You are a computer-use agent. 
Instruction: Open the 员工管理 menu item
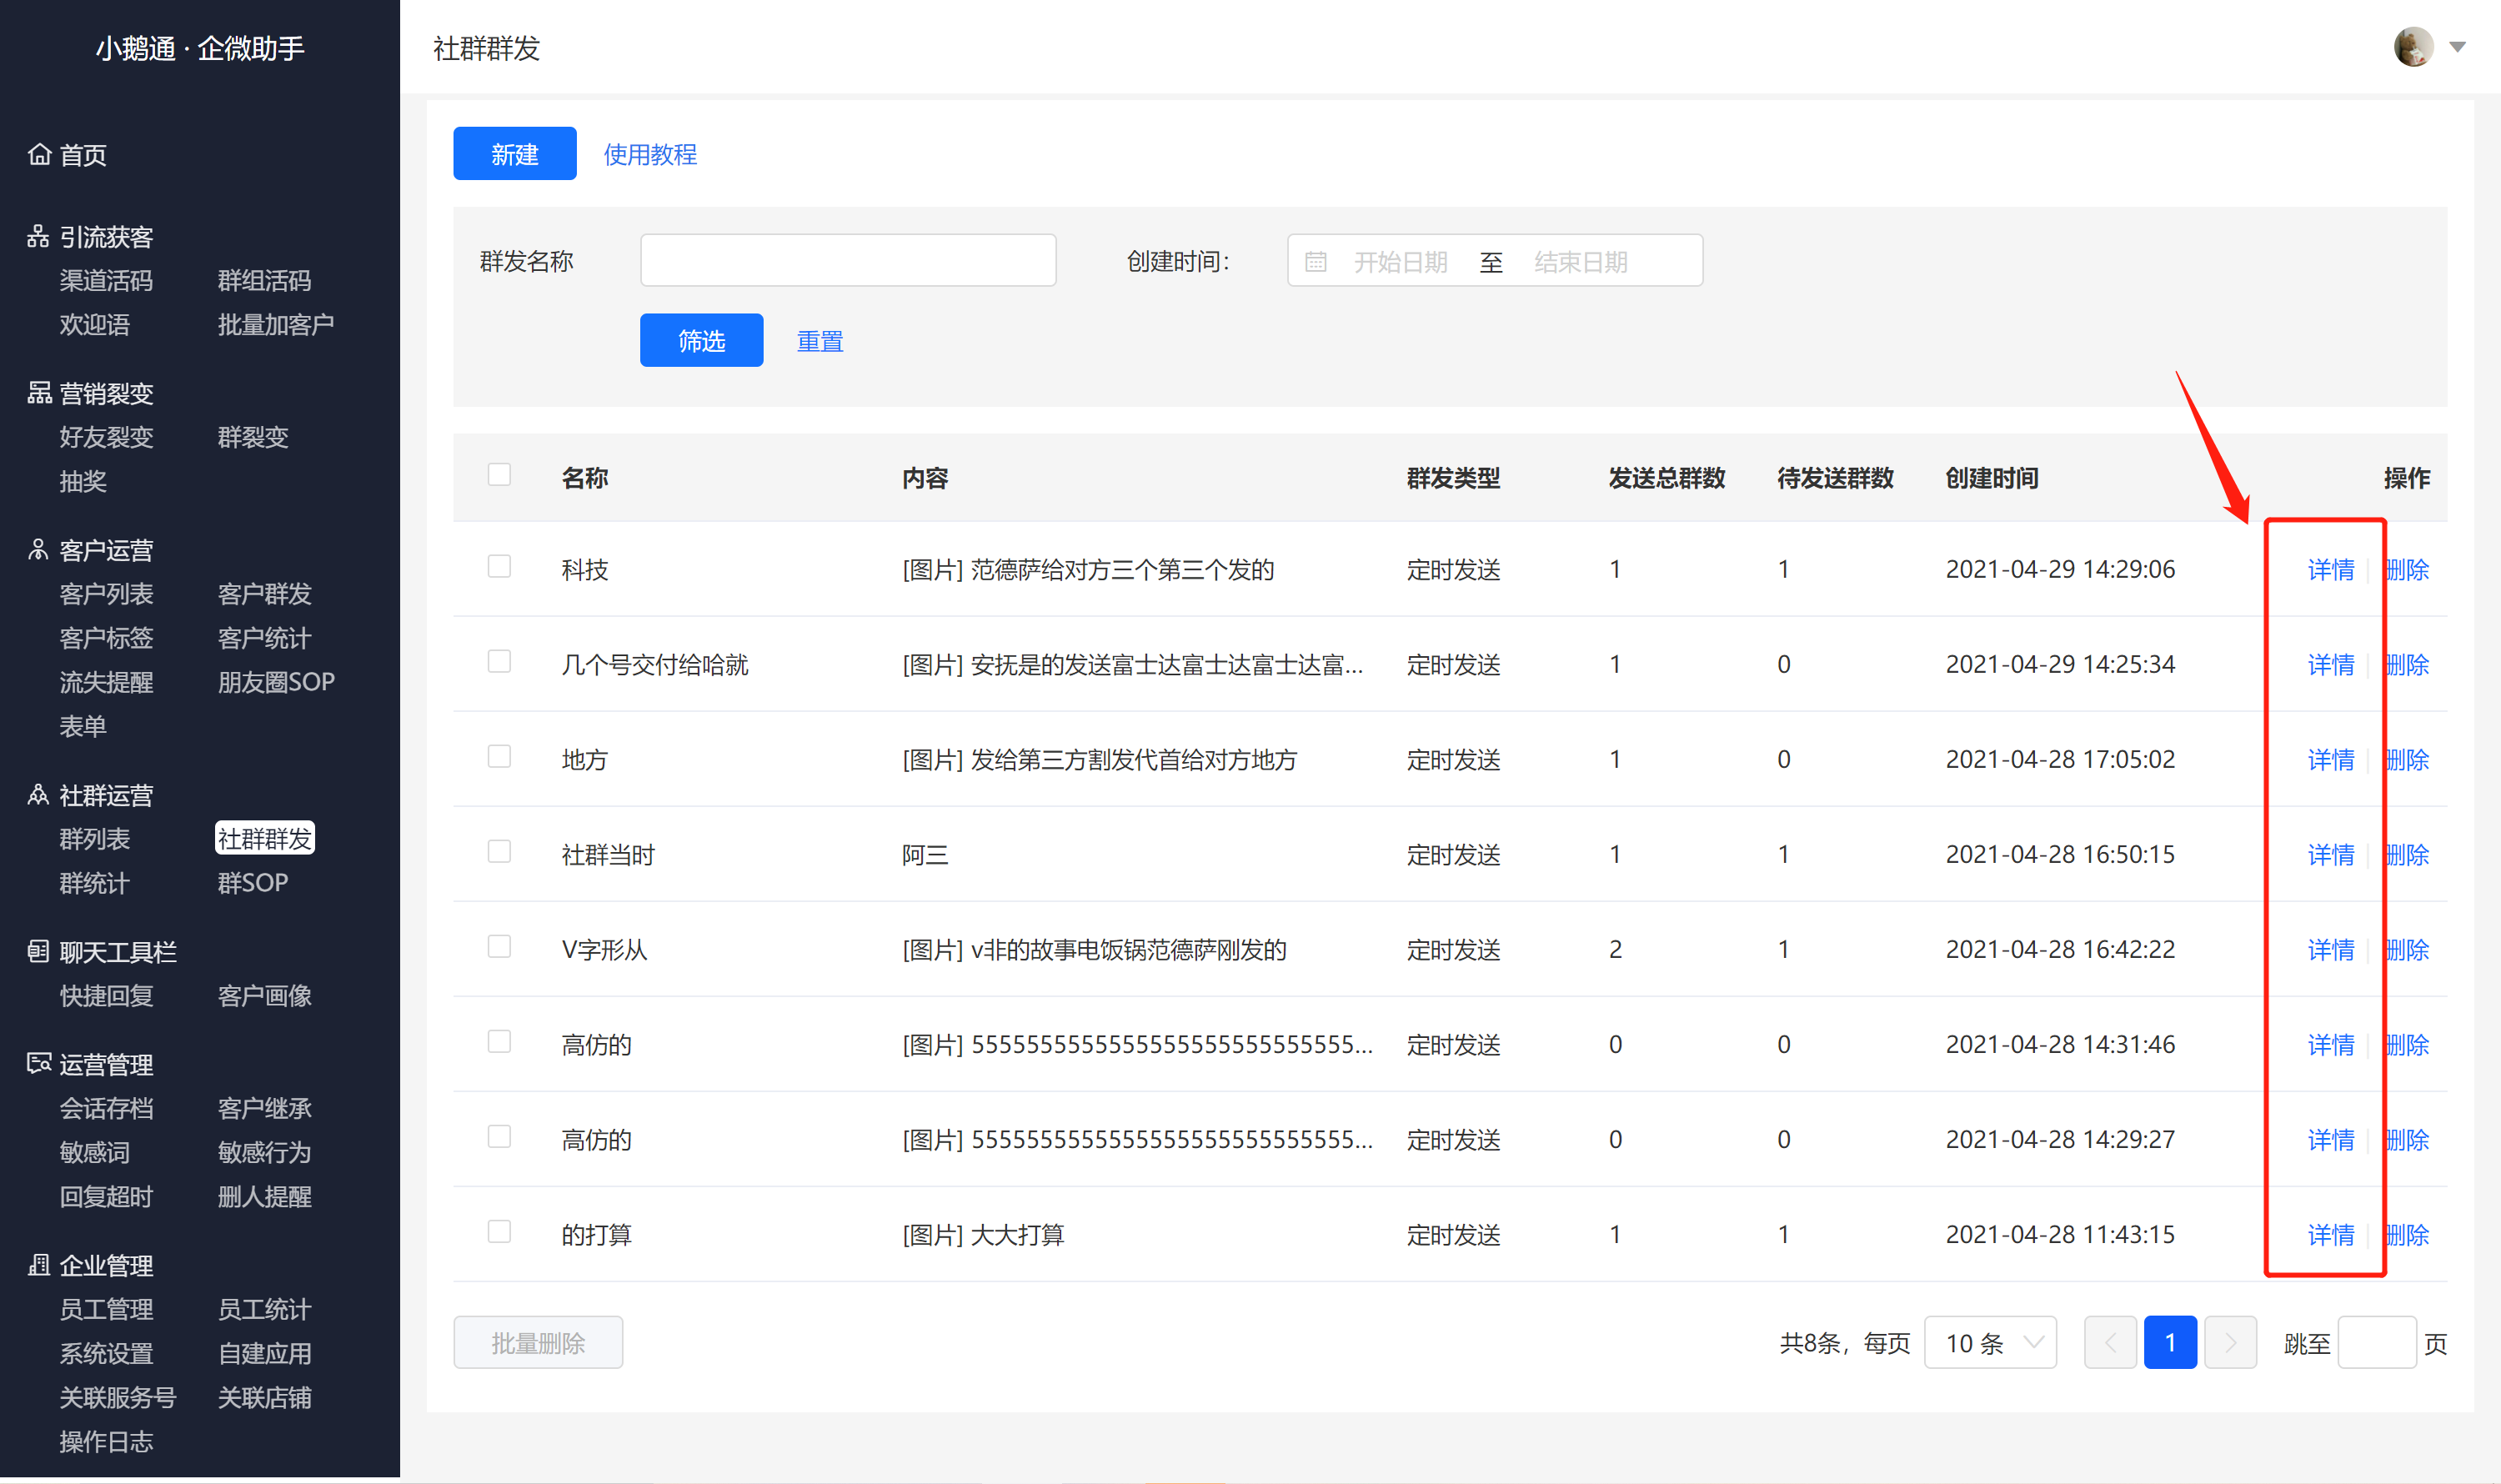106,1308
